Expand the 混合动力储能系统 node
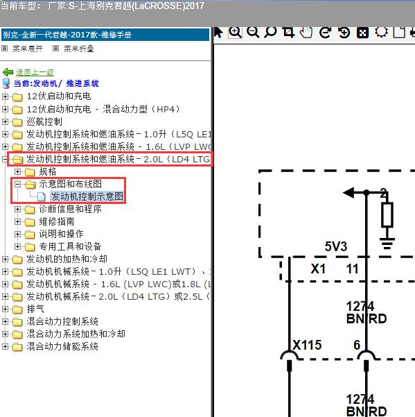415x417 pixels. tap(5, 346)
